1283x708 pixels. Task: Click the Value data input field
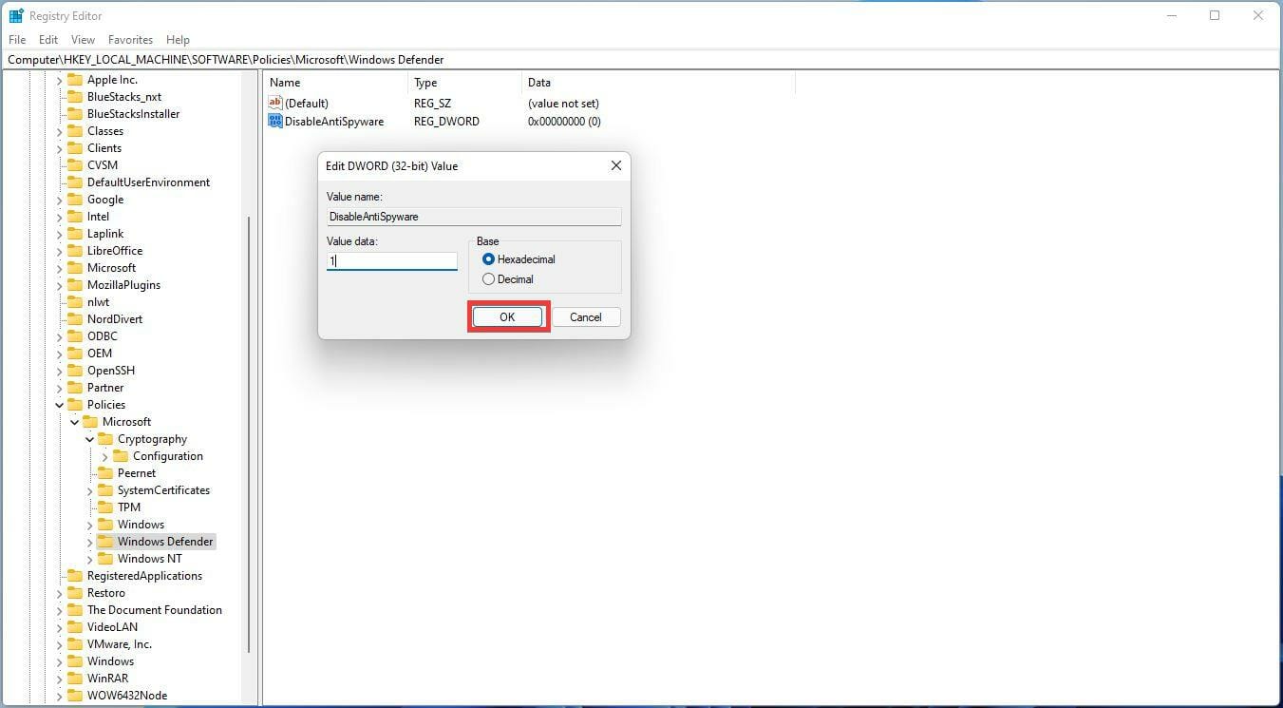(x=392, y=260)
